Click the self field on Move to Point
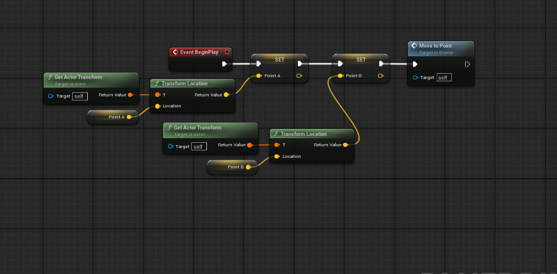Viewport: 557px width, 274px height. click(x=443, y=77)
